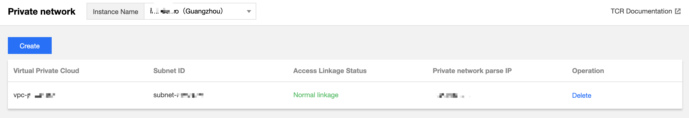Open the TCR Documentation link
Image resolution: width=689 pixels, height=118 pixels.
tap(641, 11)
